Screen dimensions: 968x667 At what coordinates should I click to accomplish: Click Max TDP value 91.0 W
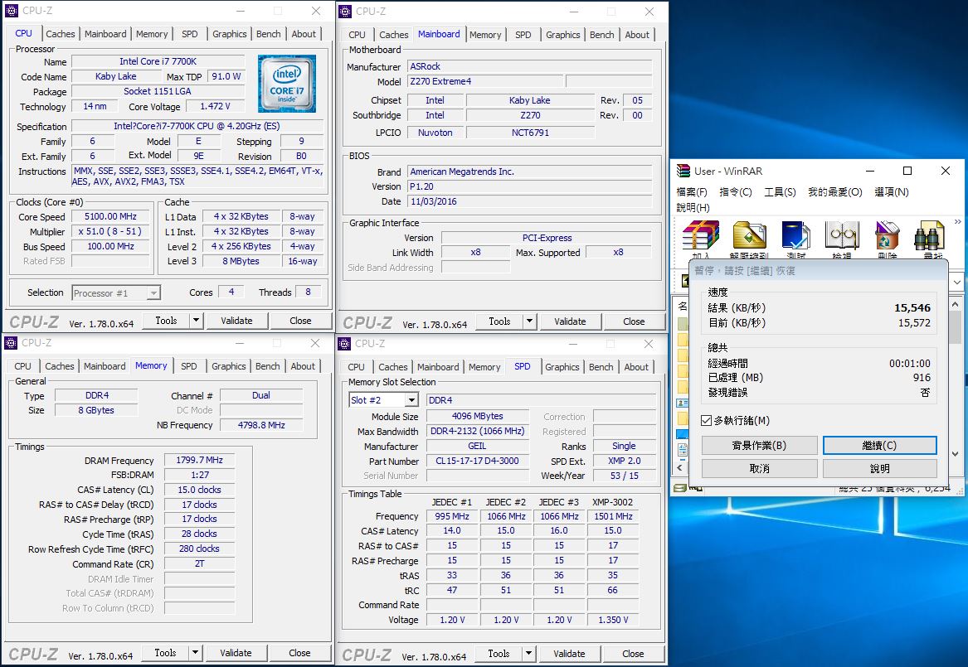point(226,76)
